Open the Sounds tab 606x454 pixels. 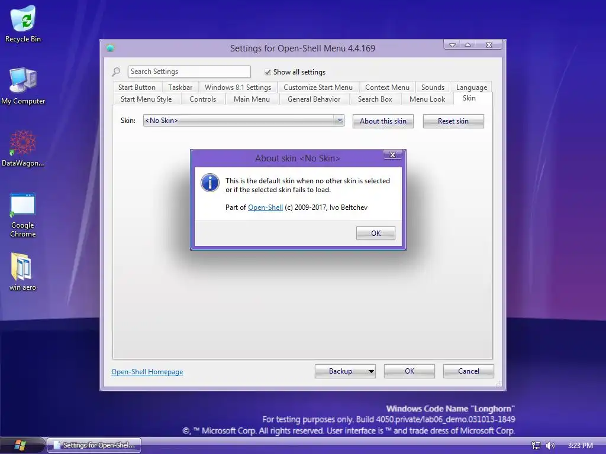click(433, 87)
